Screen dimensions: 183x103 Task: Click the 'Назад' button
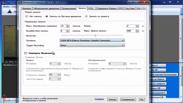tap(112, 99)
